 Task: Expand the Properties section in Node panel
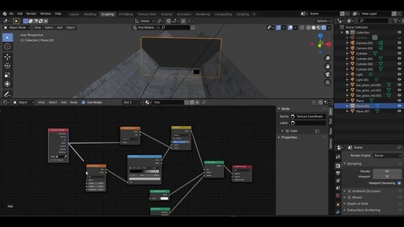pyautogui.click(x=289, y=137)
